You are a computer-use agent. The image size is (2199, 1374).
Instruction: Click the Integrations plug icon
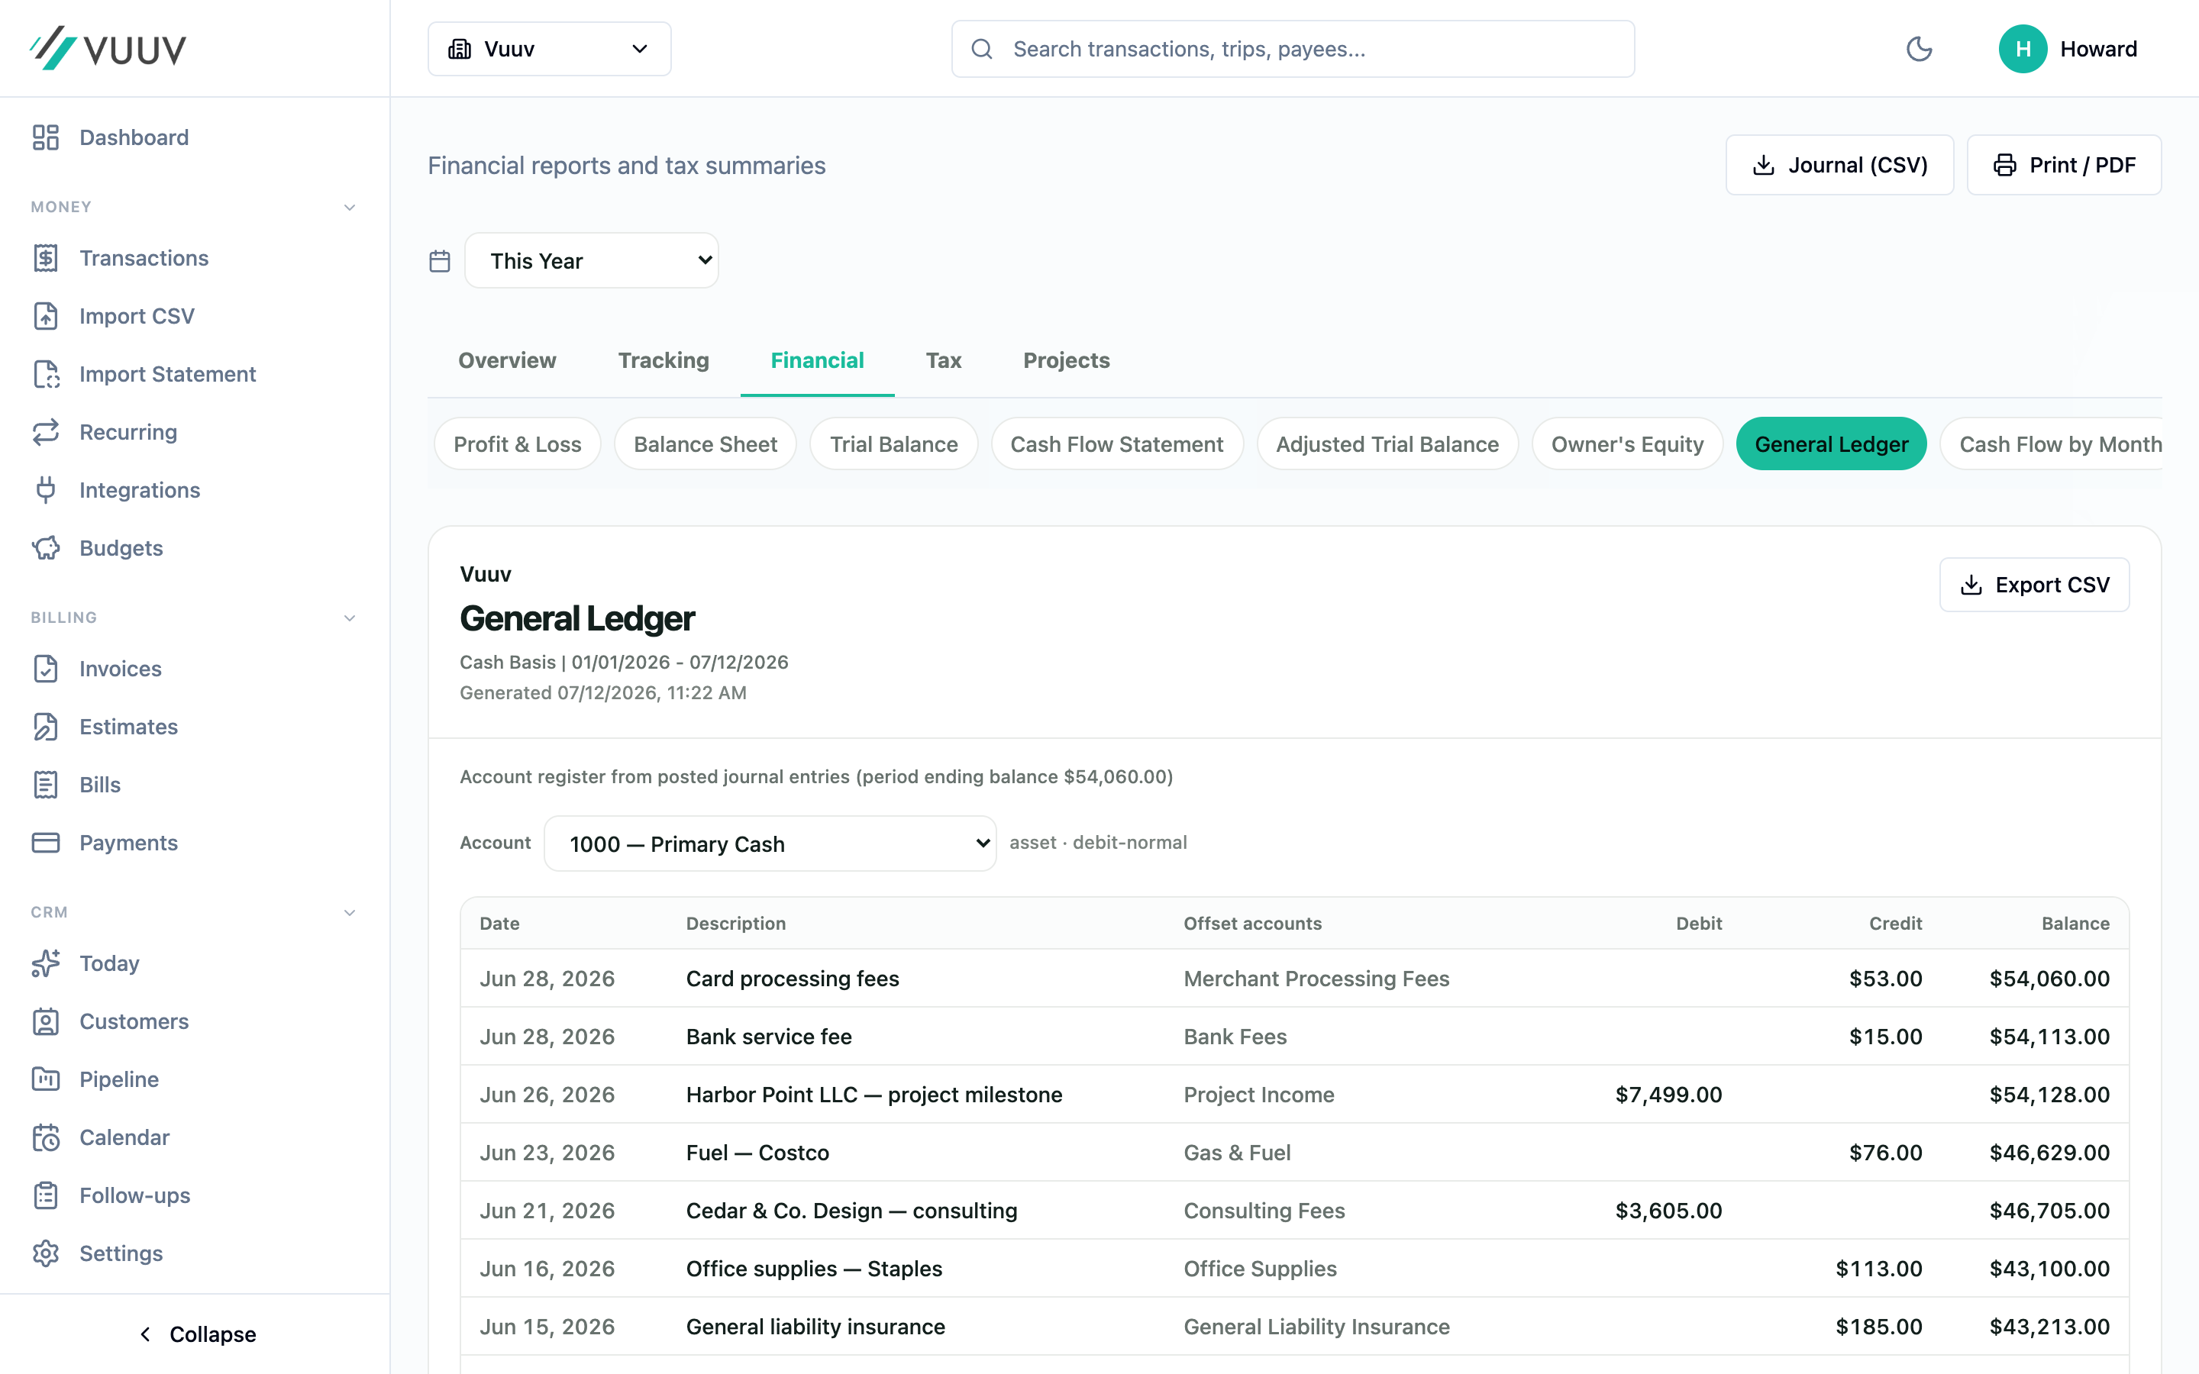[x=46, y=491]
